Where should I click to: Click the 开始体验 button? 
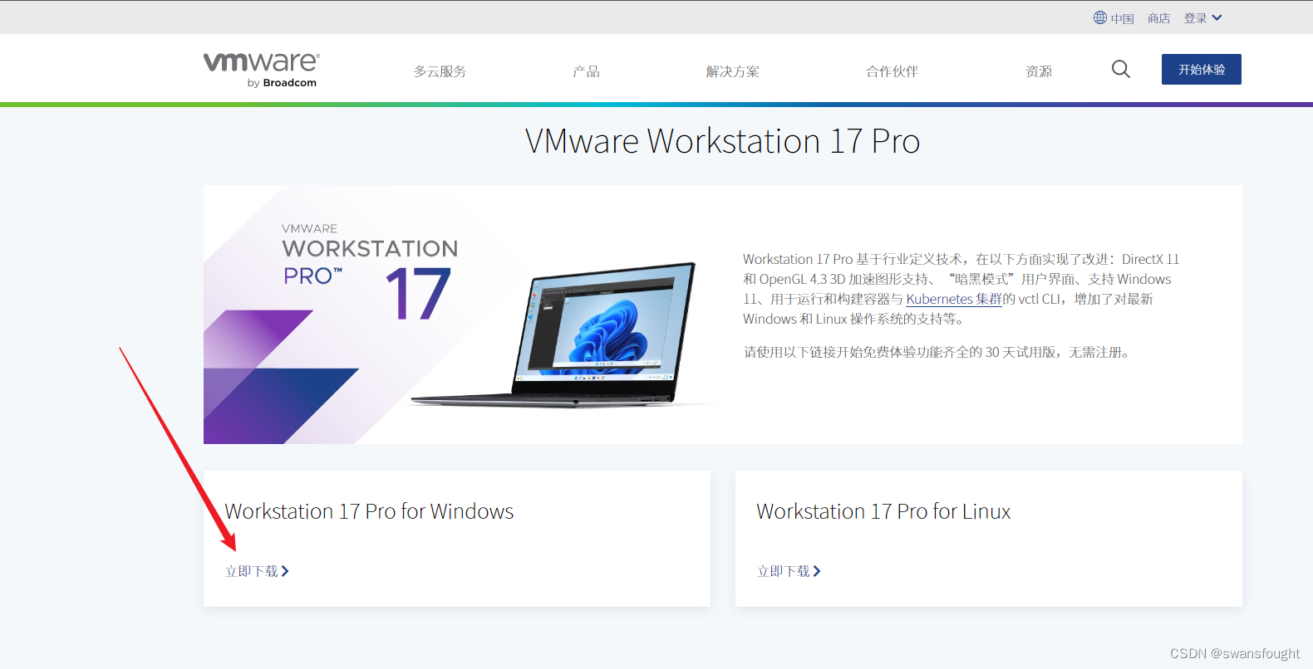tap(1202, 69)
